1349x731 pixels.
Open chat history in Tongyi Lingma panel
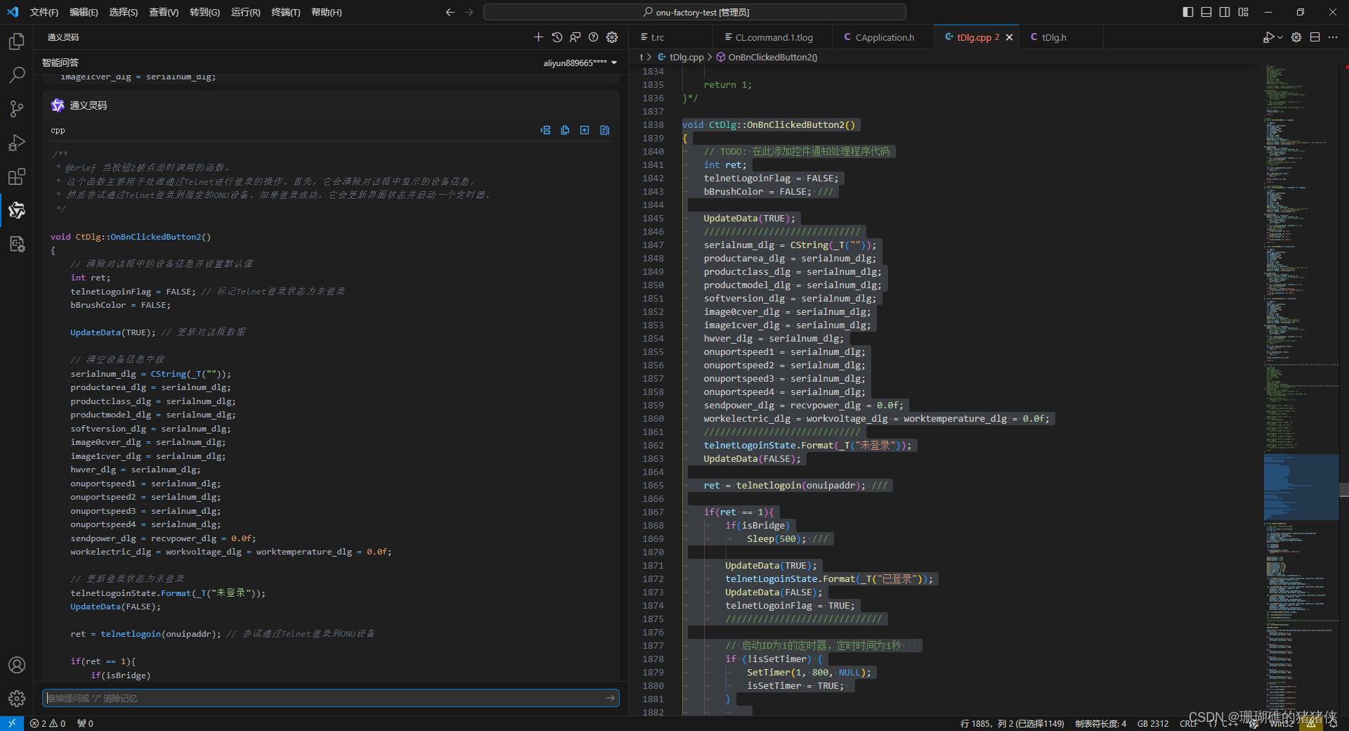tap(557, 37)
